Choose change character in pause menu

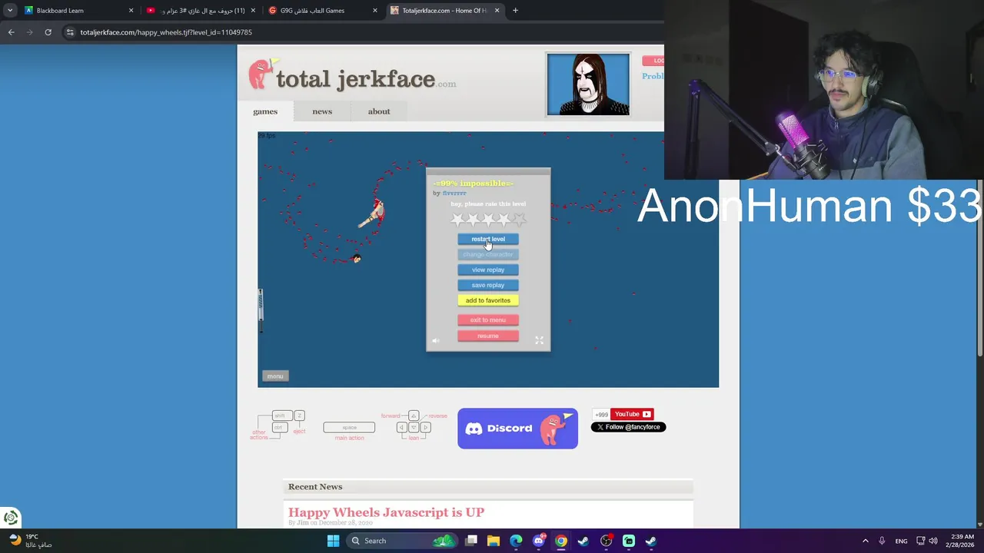pos(488,254)
